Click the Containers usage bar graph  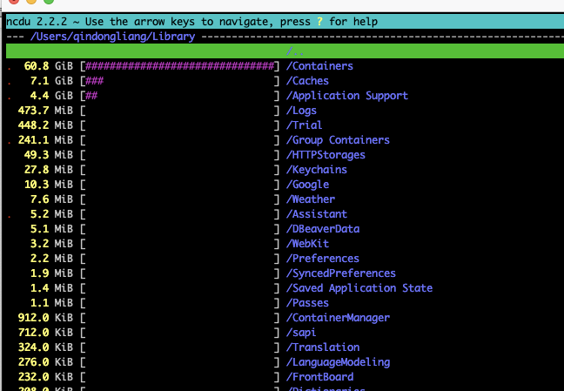coord(180,66)
